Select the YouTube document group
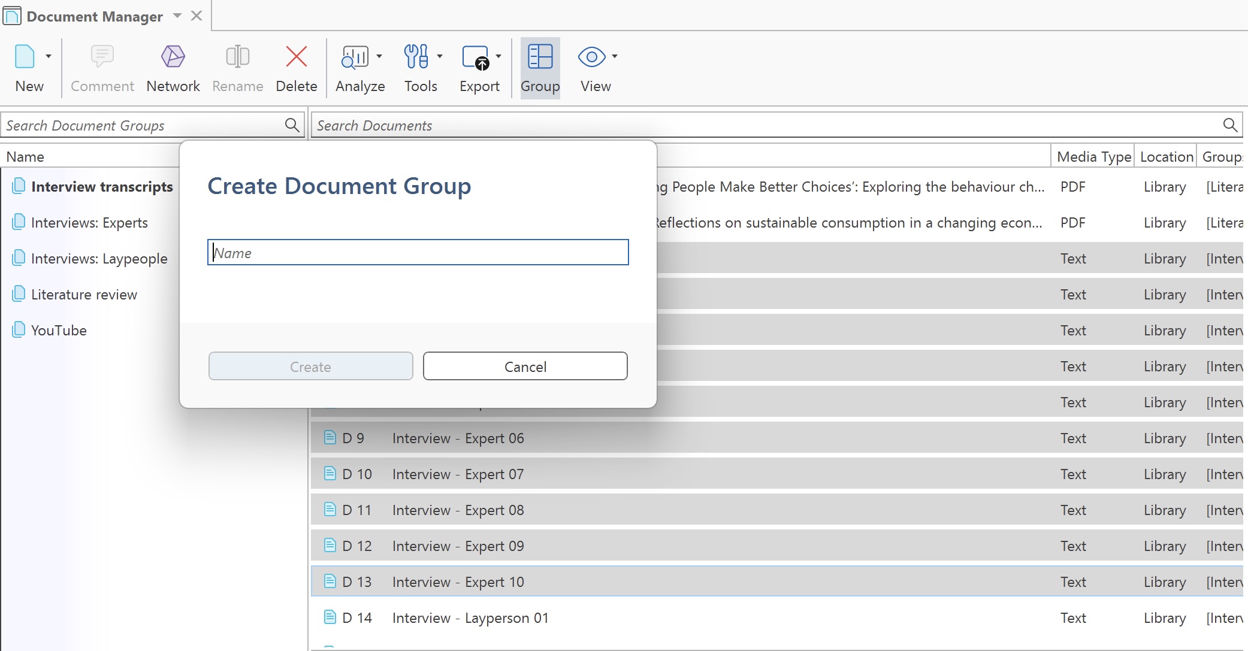The height and width of the screenshot is (651, 1248). [x=59, y=331]
